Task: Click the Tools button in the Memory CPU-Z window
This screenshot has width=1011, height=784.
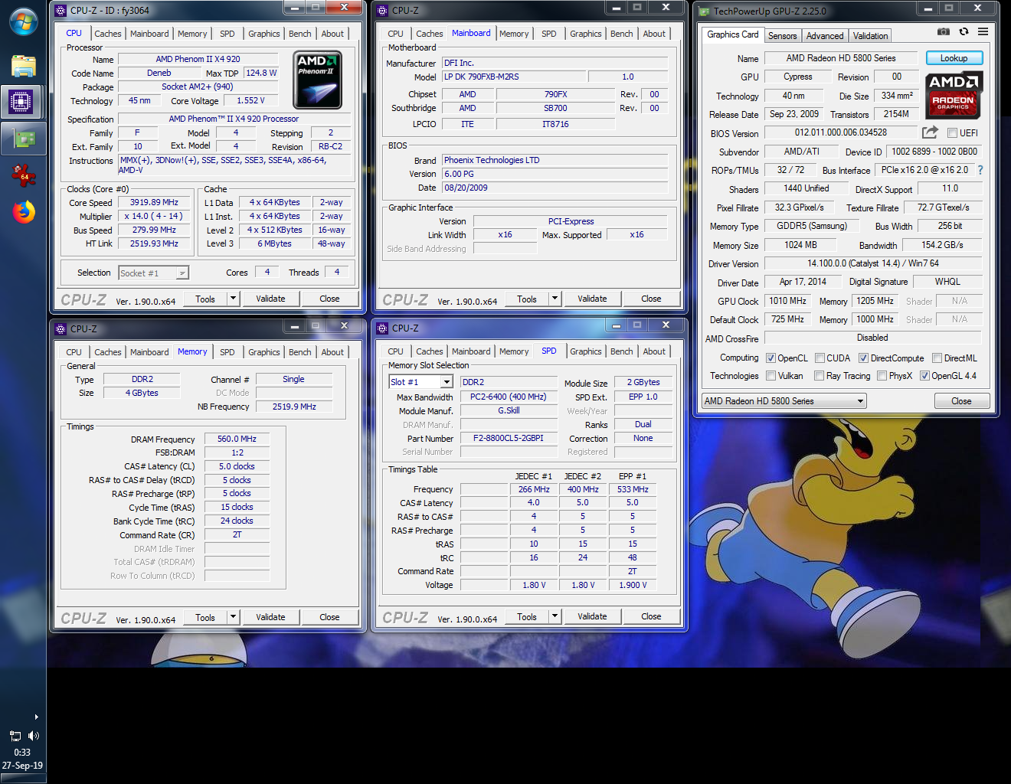Action: pos(204,617)
